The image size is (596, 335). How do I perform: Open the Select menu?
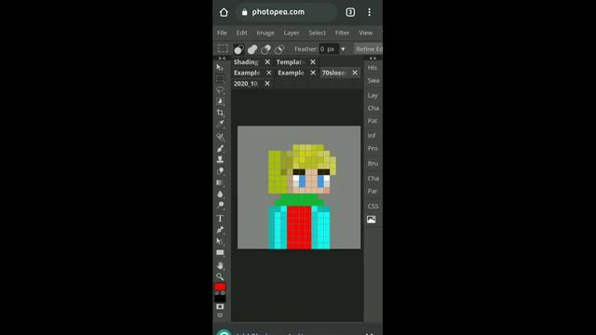point(317,33)
